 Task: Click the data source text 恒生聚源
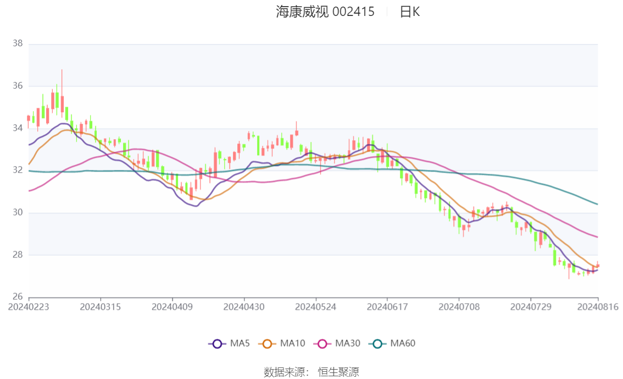tap(338, 372)
